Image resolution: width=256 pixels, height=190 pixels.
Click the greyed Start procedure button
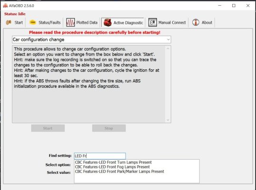[48, 128]
